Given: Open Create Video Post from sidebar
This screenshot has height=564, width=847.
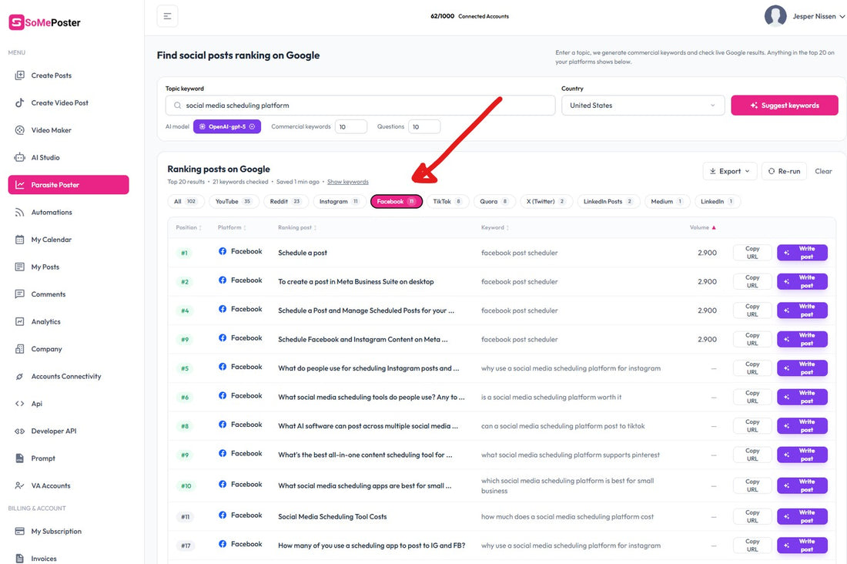Looking at the screenshot, I should 59,102.
